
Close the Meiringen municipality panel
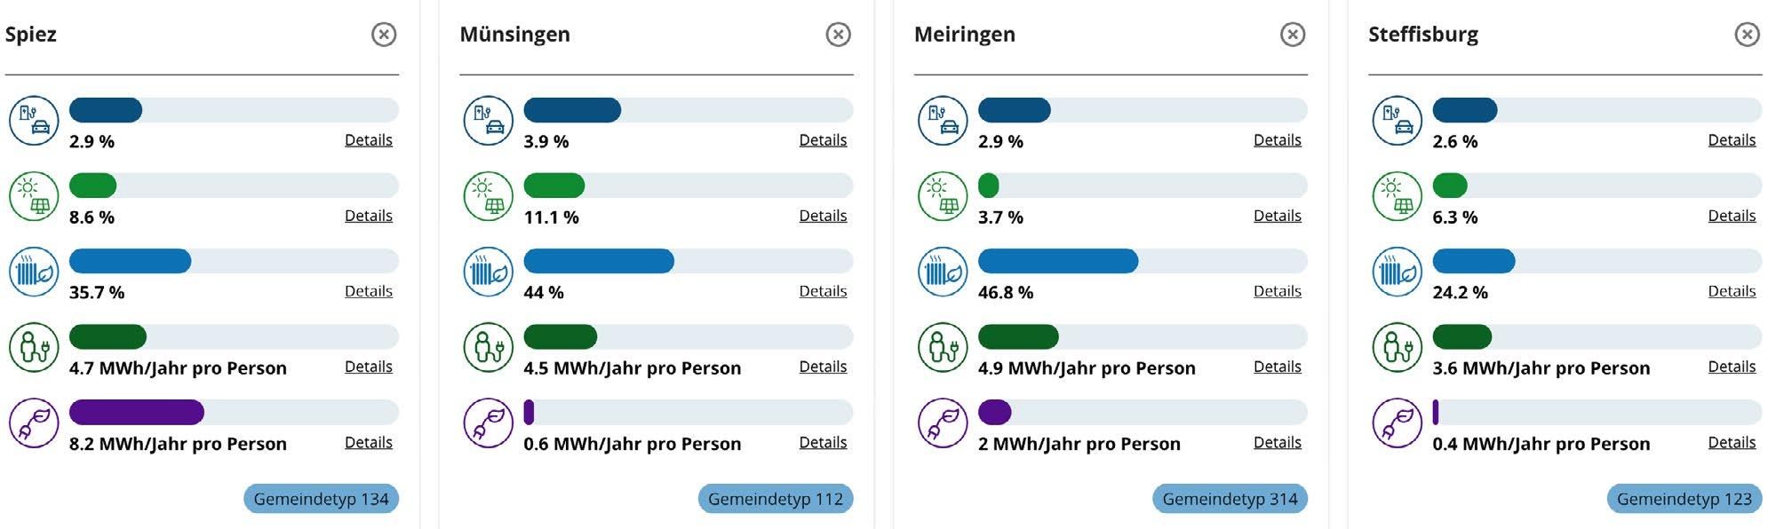click(x=1293, y=35)
